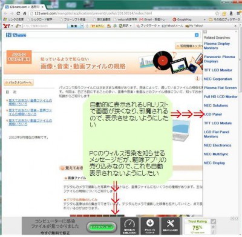Reload the page with the refresh icon

click(18, 13)
